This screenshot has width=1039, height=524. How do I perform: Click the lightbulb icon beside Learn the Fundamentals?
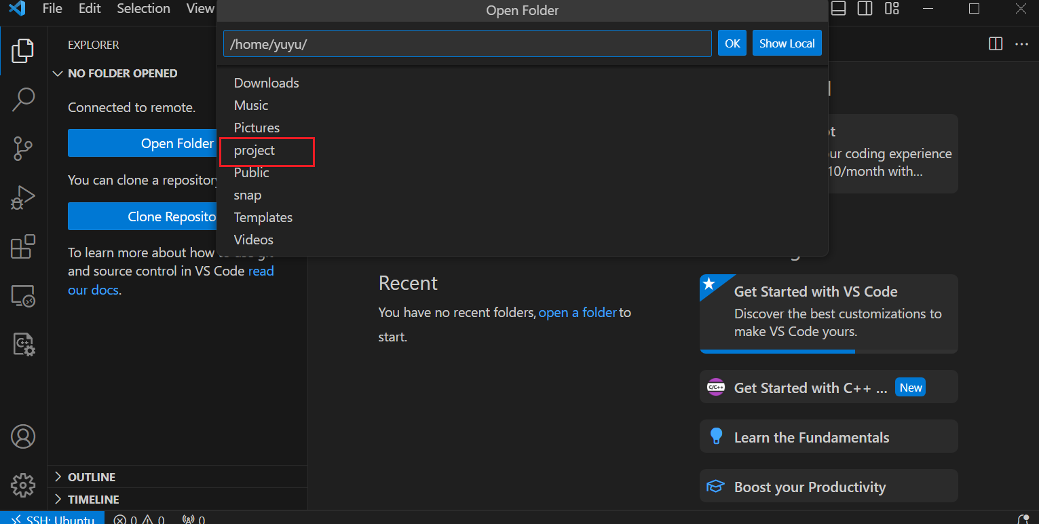click(x=716, y=436)
